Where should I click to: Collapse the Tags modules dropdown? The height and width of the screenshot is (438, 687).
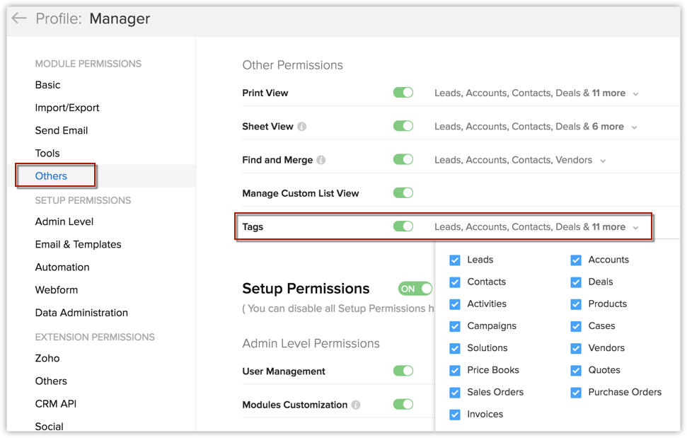(635, 228)
